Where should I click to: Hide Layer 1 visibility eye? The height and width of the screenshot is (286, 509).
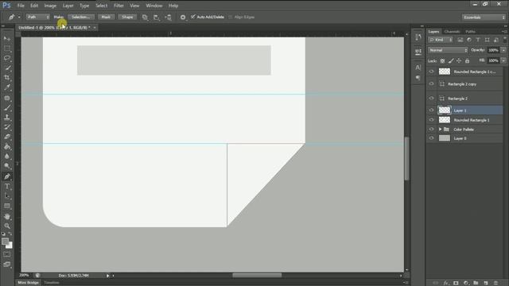pyautogui.click(x=431, y=110)
